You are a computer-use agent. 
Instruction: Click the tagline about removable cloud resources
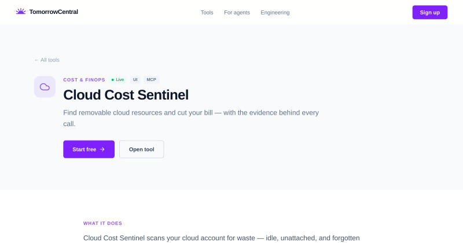(191, 118)
